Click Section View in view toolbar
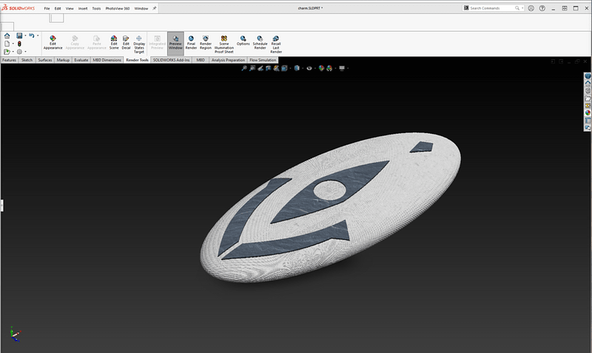592x353 pixels. tap(268, 68)
